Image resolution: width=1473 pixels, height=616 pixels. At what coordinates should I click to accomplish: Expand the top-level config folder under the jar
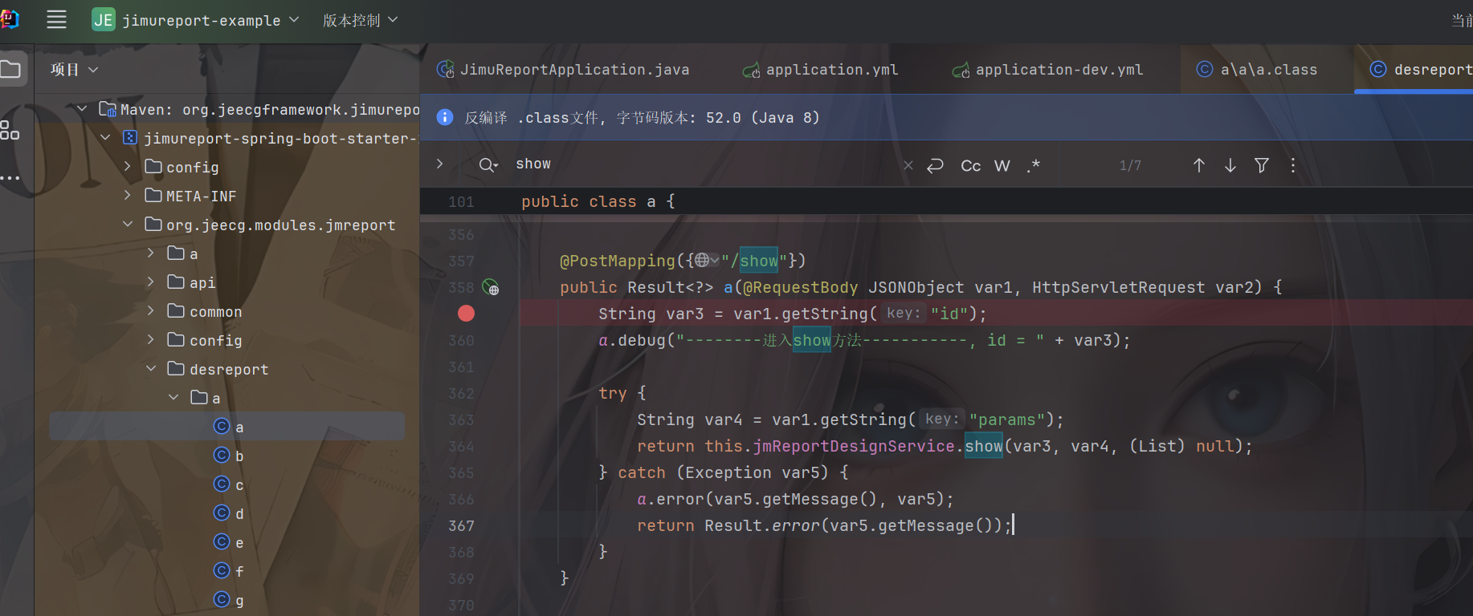tap(128, 166)
